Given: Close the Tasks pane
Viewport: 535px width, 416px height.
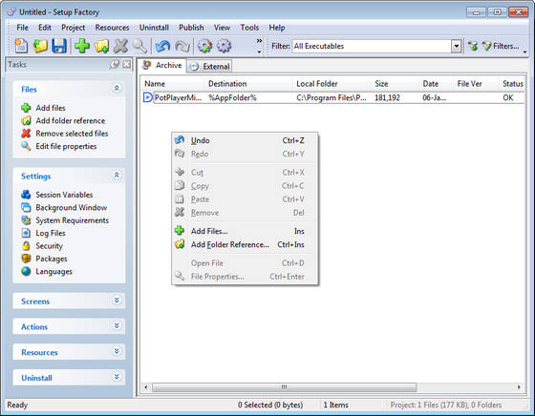Looking at the screenshot, I should 127,64.
